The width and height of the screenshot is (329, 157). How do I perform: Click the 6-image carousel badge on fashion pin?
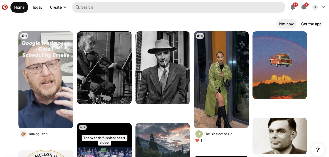pos(200,36)
